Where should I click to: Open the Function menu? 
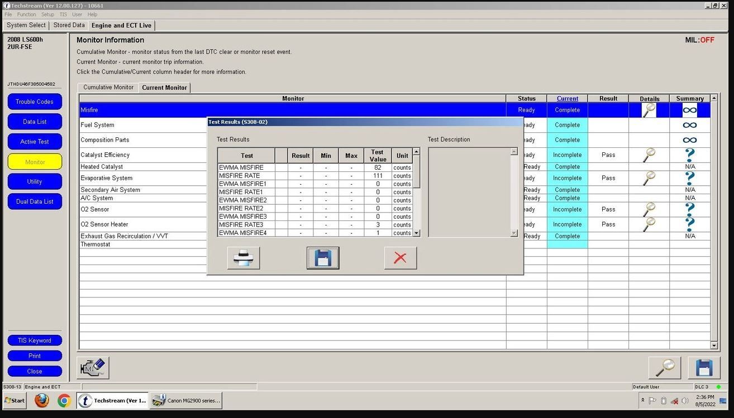pos(26,15)
